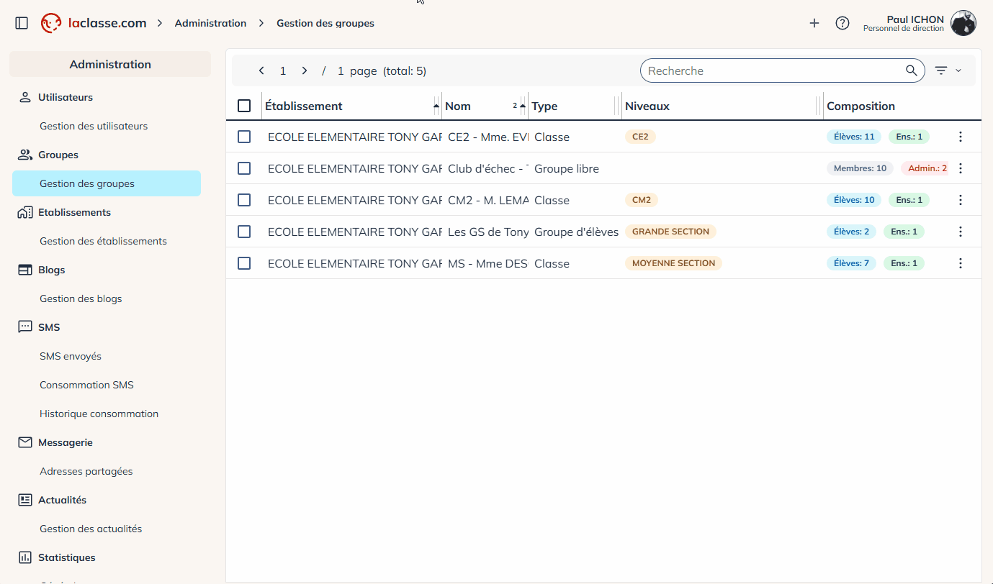The height and width of the screenshot is (584, 993).
Task: Open three-dot menu for CE2 row
Action: point(960,137)
